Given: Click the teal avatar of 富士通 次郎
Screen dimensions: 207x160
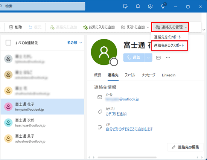Looking at the screenshot, I should click(x=8, y=122).
